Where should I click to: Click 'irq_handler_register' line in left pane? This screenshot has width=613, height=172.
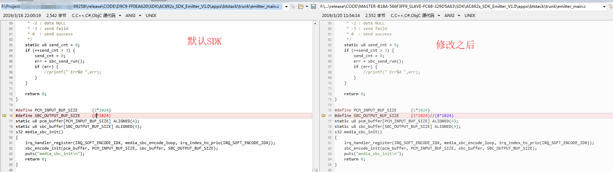click(150, 143)
